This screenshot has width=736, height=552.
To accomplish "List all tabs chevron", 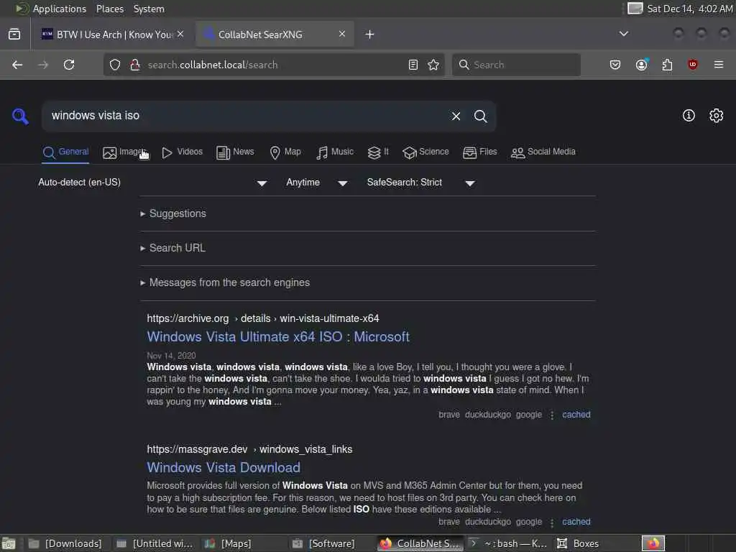I will tap(623, 34).
